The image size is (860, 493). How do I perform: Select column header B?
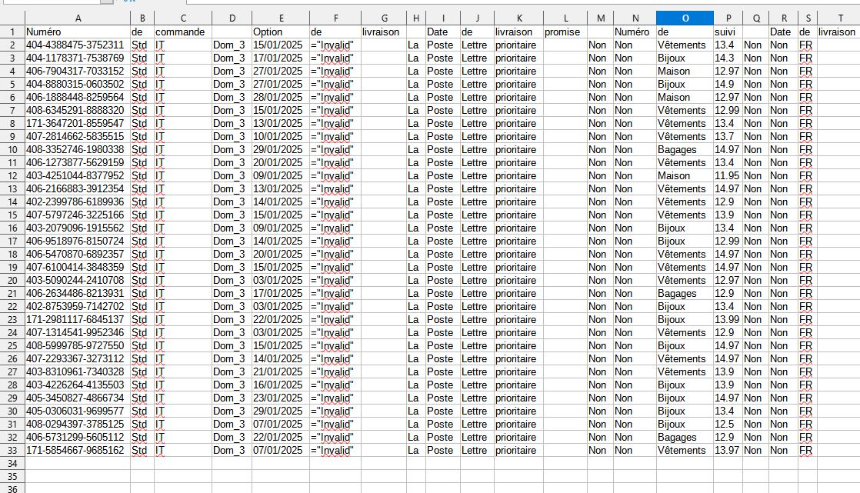pyautogui.click(x=142, y=18)
